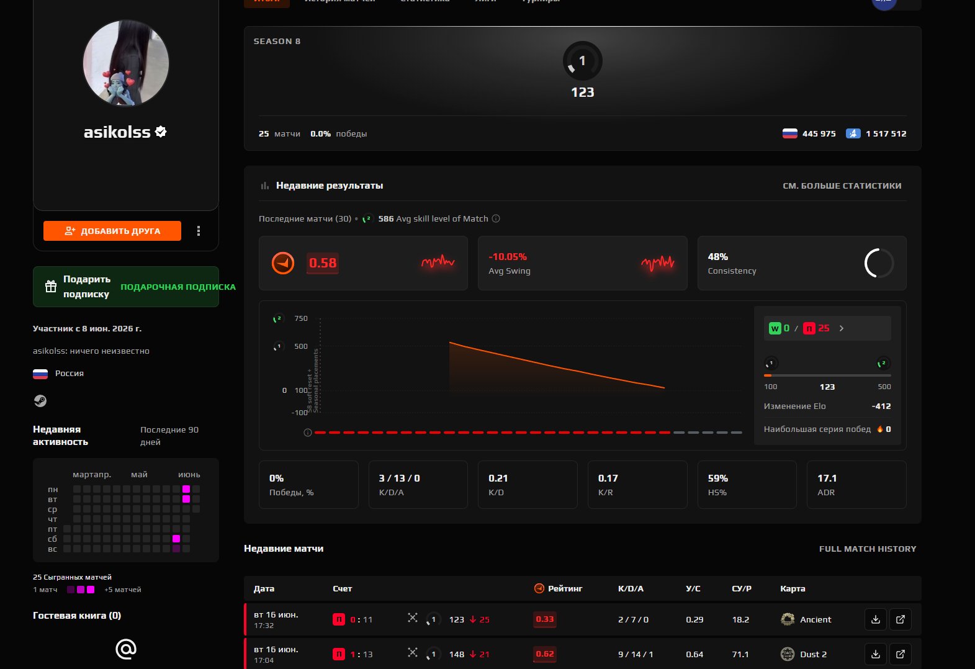Open ПОДАРОЧНАЯ ПОДПИСКА link
975x669 pixels.
[178, 287]
